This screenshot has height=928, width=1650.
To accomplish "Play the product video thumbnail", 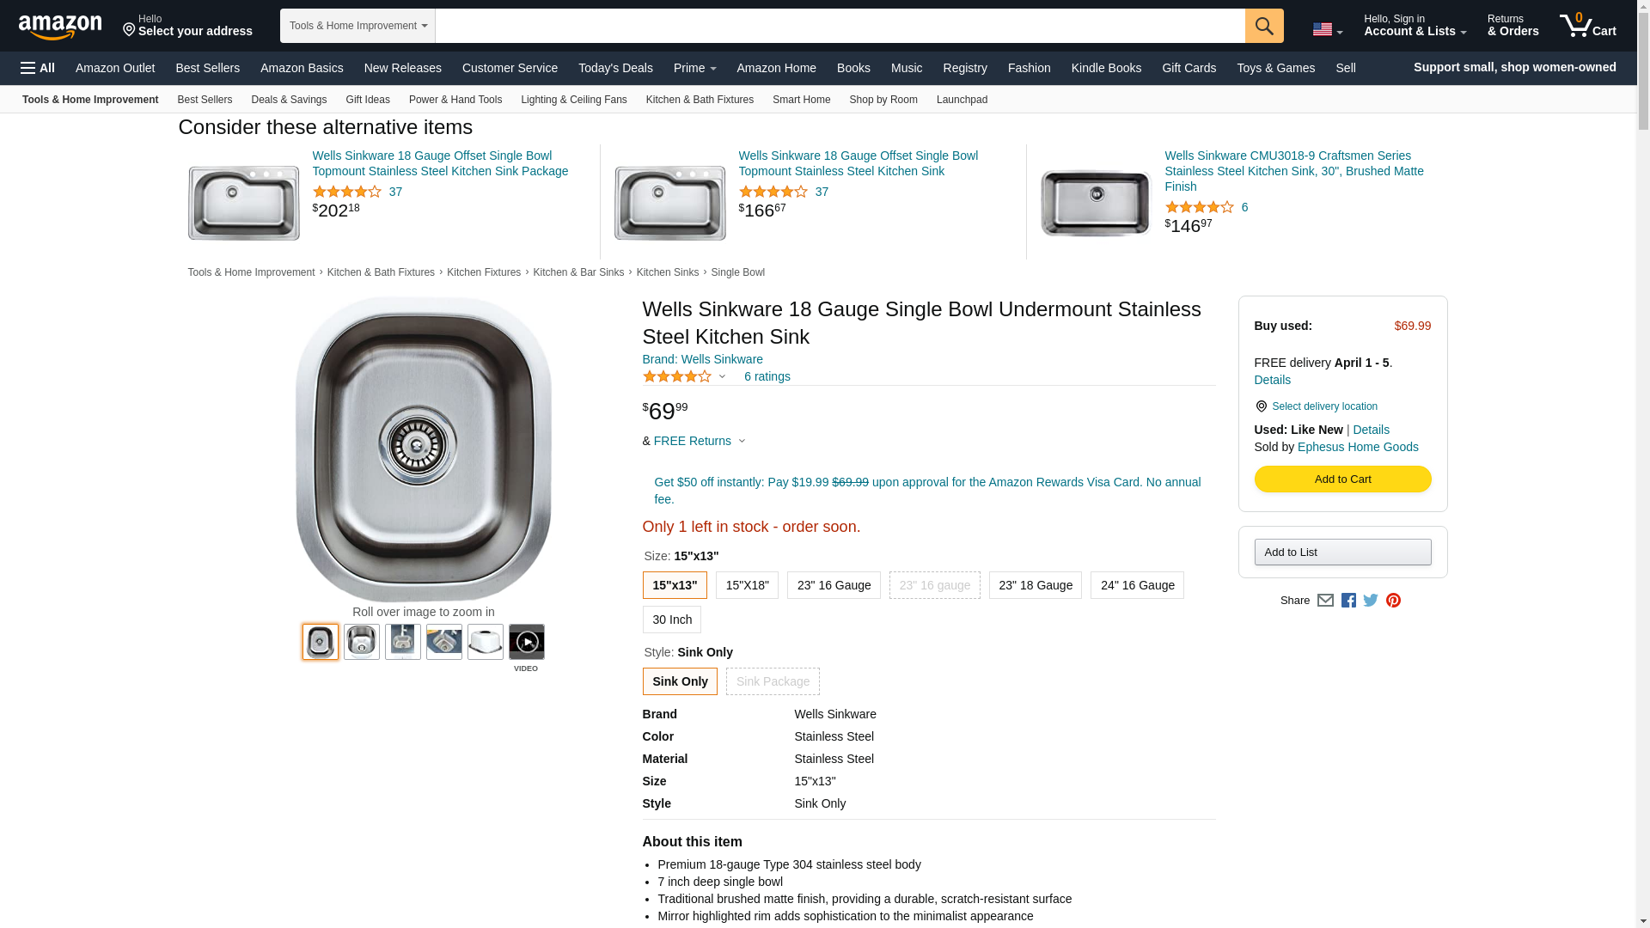I will click(526, 642).
